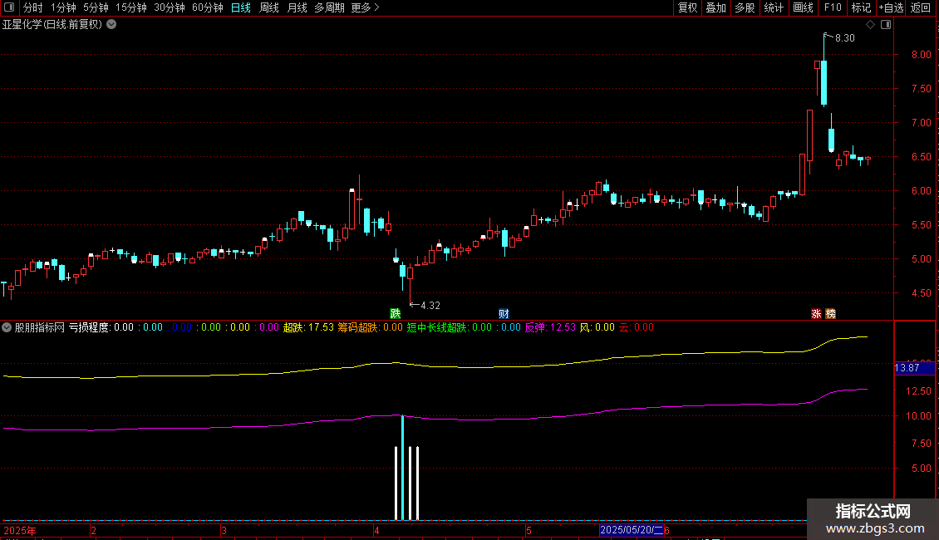The image size is (939, 540).
Task: Switch to 周线 weekly chart
Action: click(269, 7)
